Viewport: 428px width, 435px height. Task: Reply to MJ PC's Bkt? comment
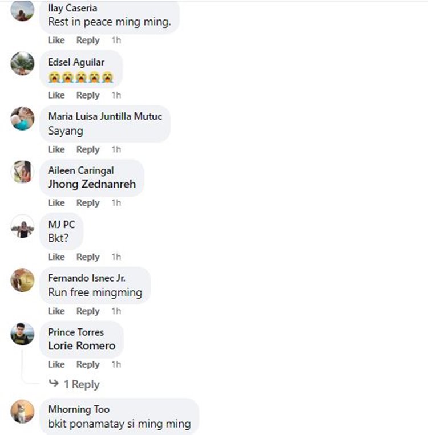[x=88, y=257]
